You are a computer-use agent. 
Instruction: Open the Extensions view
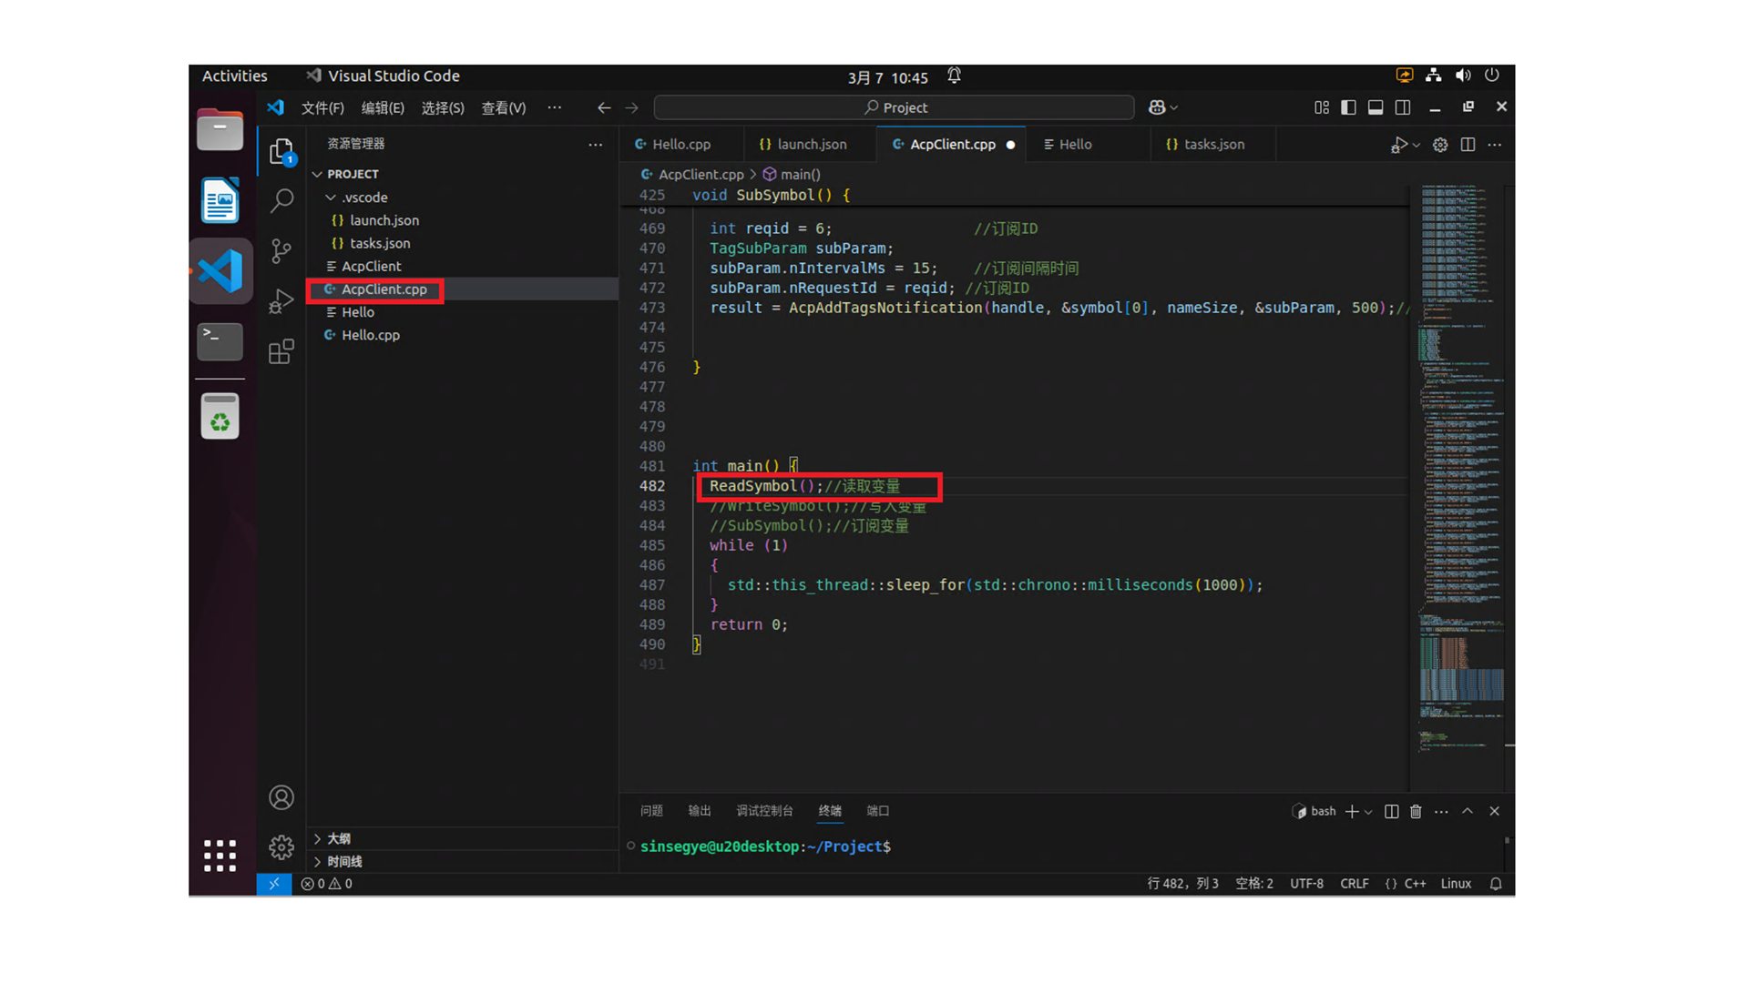pos(281,351)
